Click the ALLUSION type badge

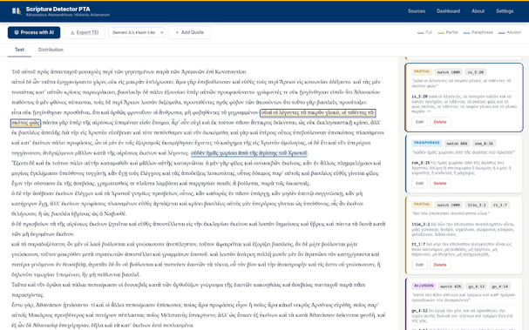coord(424,286)
